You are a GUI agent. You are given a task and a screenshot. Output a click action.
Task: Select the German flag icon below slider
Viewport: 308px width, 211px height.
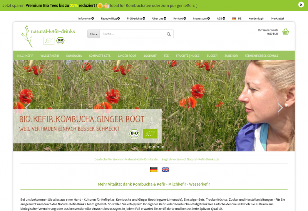coord(154,169)
